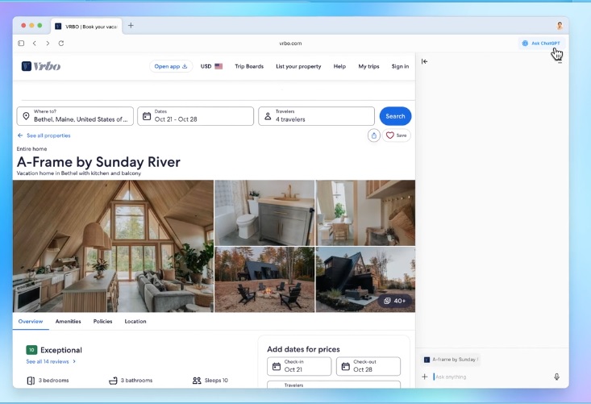Image resolution: width=591 pixels, height=404 pixels.
Task: Open the Check-in Oct 21 field
Action: pos(299,366)
